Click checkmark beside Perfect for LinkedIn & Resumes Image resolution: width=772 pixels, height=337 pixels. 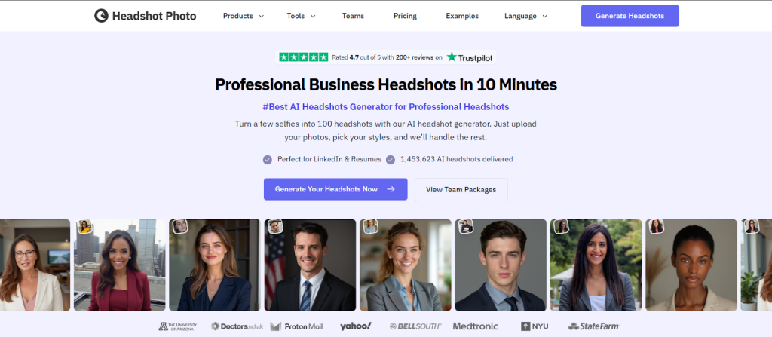coord(267,159)
